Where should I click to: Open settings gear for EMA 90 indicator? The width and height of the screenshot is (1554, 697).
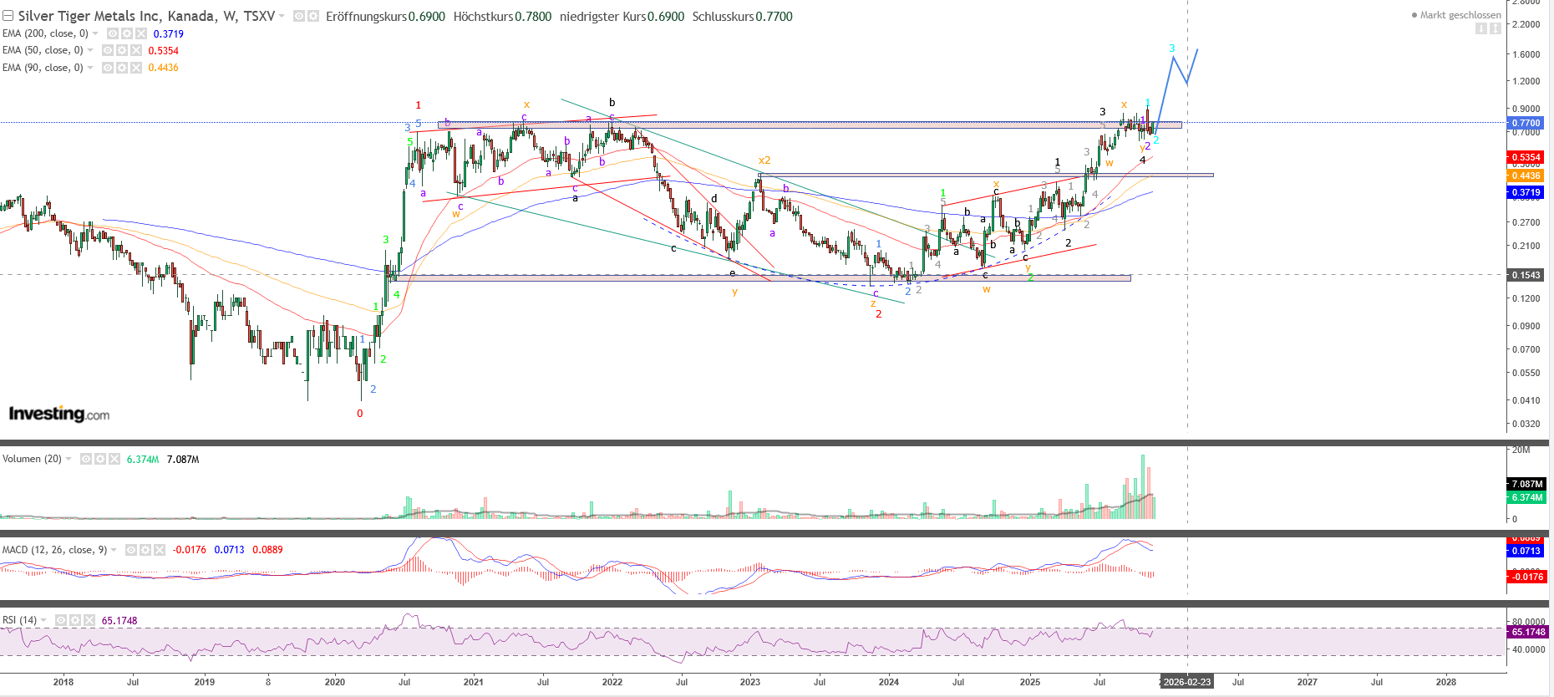122,68
